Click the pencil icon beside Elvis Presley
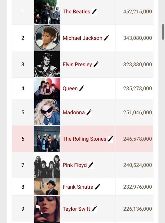165x223 pixels. tap(96, 65)
